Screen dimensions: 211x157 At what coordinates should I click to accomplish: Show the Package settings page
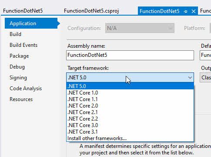19,56
